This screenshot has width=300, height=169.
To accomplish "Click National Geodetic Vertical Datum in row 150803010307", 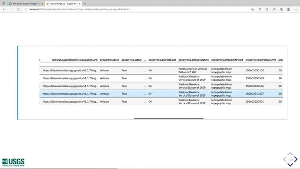I will click(x=192, y=94).
